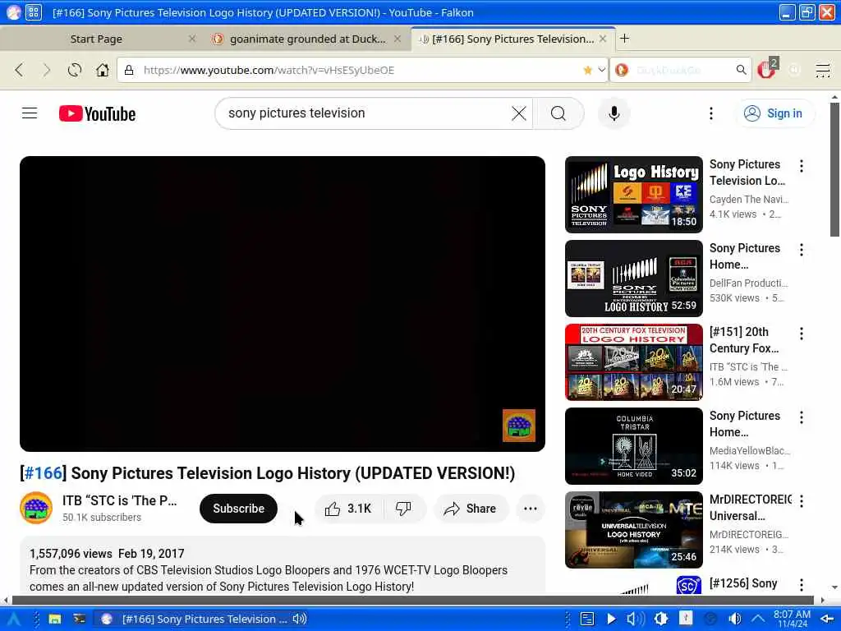841x631 pixels.
Task: Click the magnifier in browser search box
Action: (742, 70)
